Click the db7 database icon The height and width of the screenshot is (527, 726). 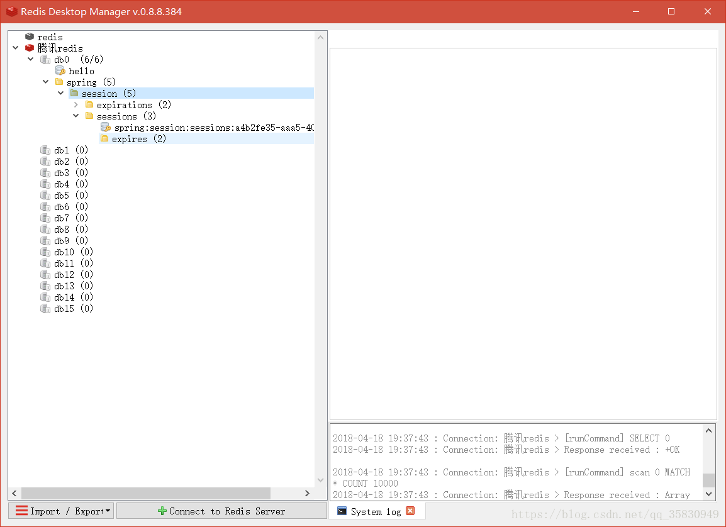pos(45,218)
